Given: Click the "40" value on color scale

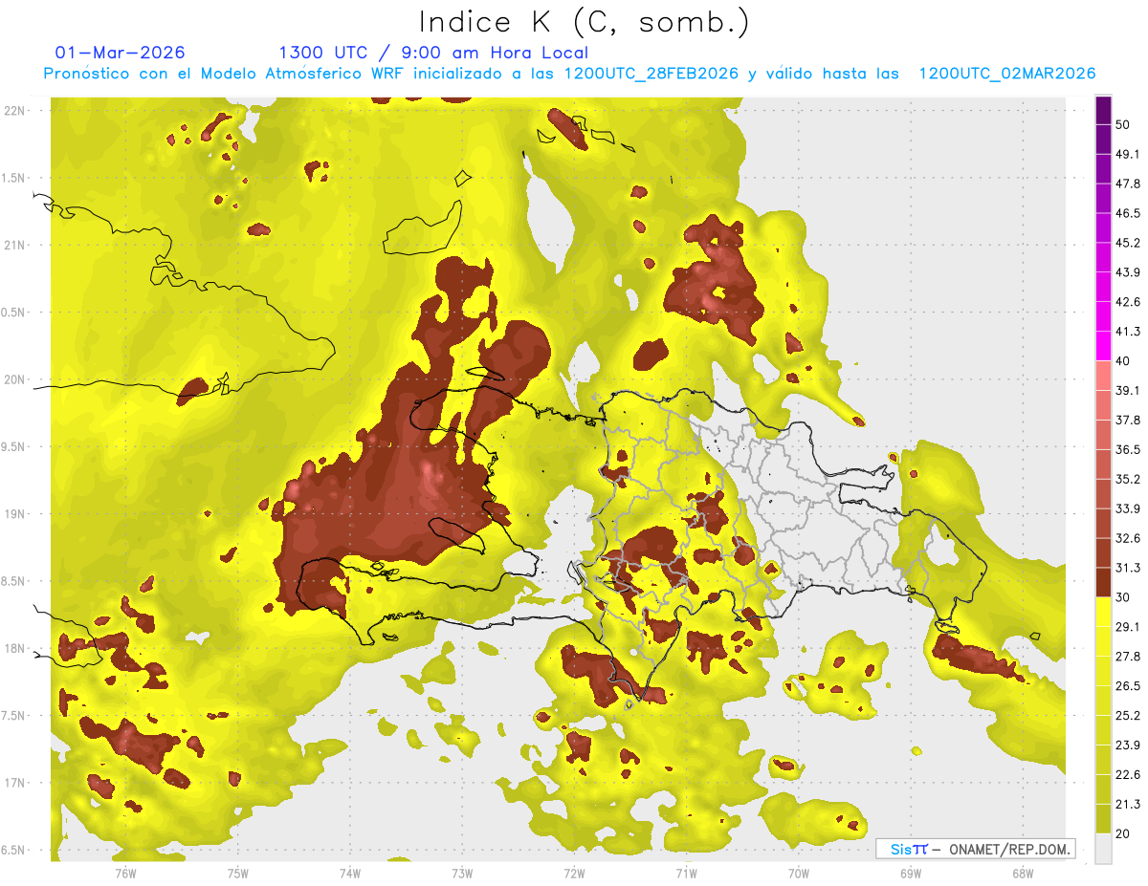Looking at the screenshot, I should pyautogui.click(x=1123, y=360).
